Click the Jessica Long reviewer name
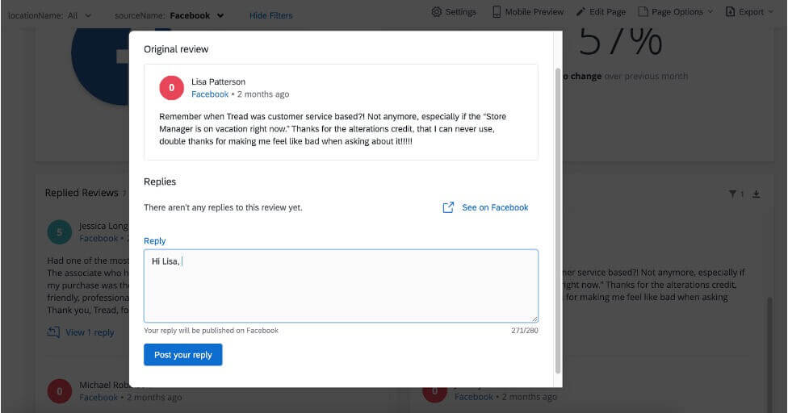This screenshot has width=788, height=413. 103,226
